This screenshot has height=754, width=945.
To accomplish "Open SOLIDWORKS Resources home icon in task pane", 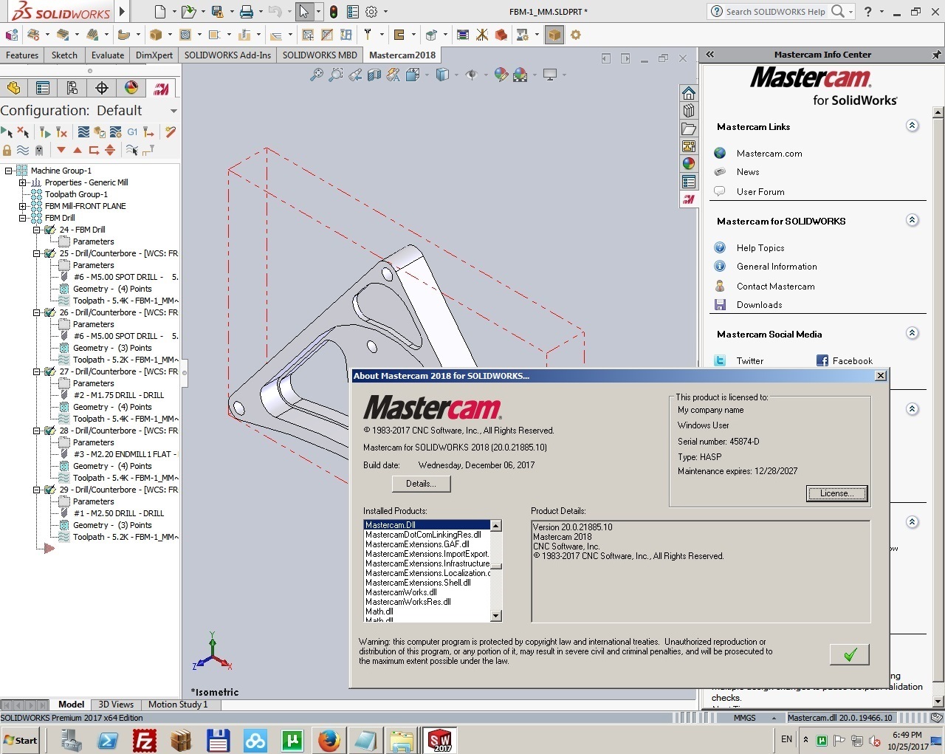I will tap(689, 93).
